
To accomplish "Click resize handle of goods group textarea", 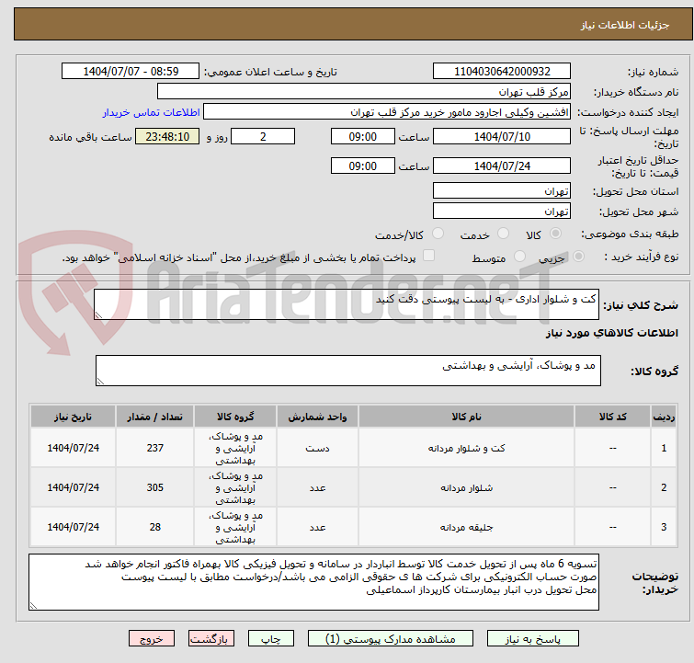I will click(101, 380).
